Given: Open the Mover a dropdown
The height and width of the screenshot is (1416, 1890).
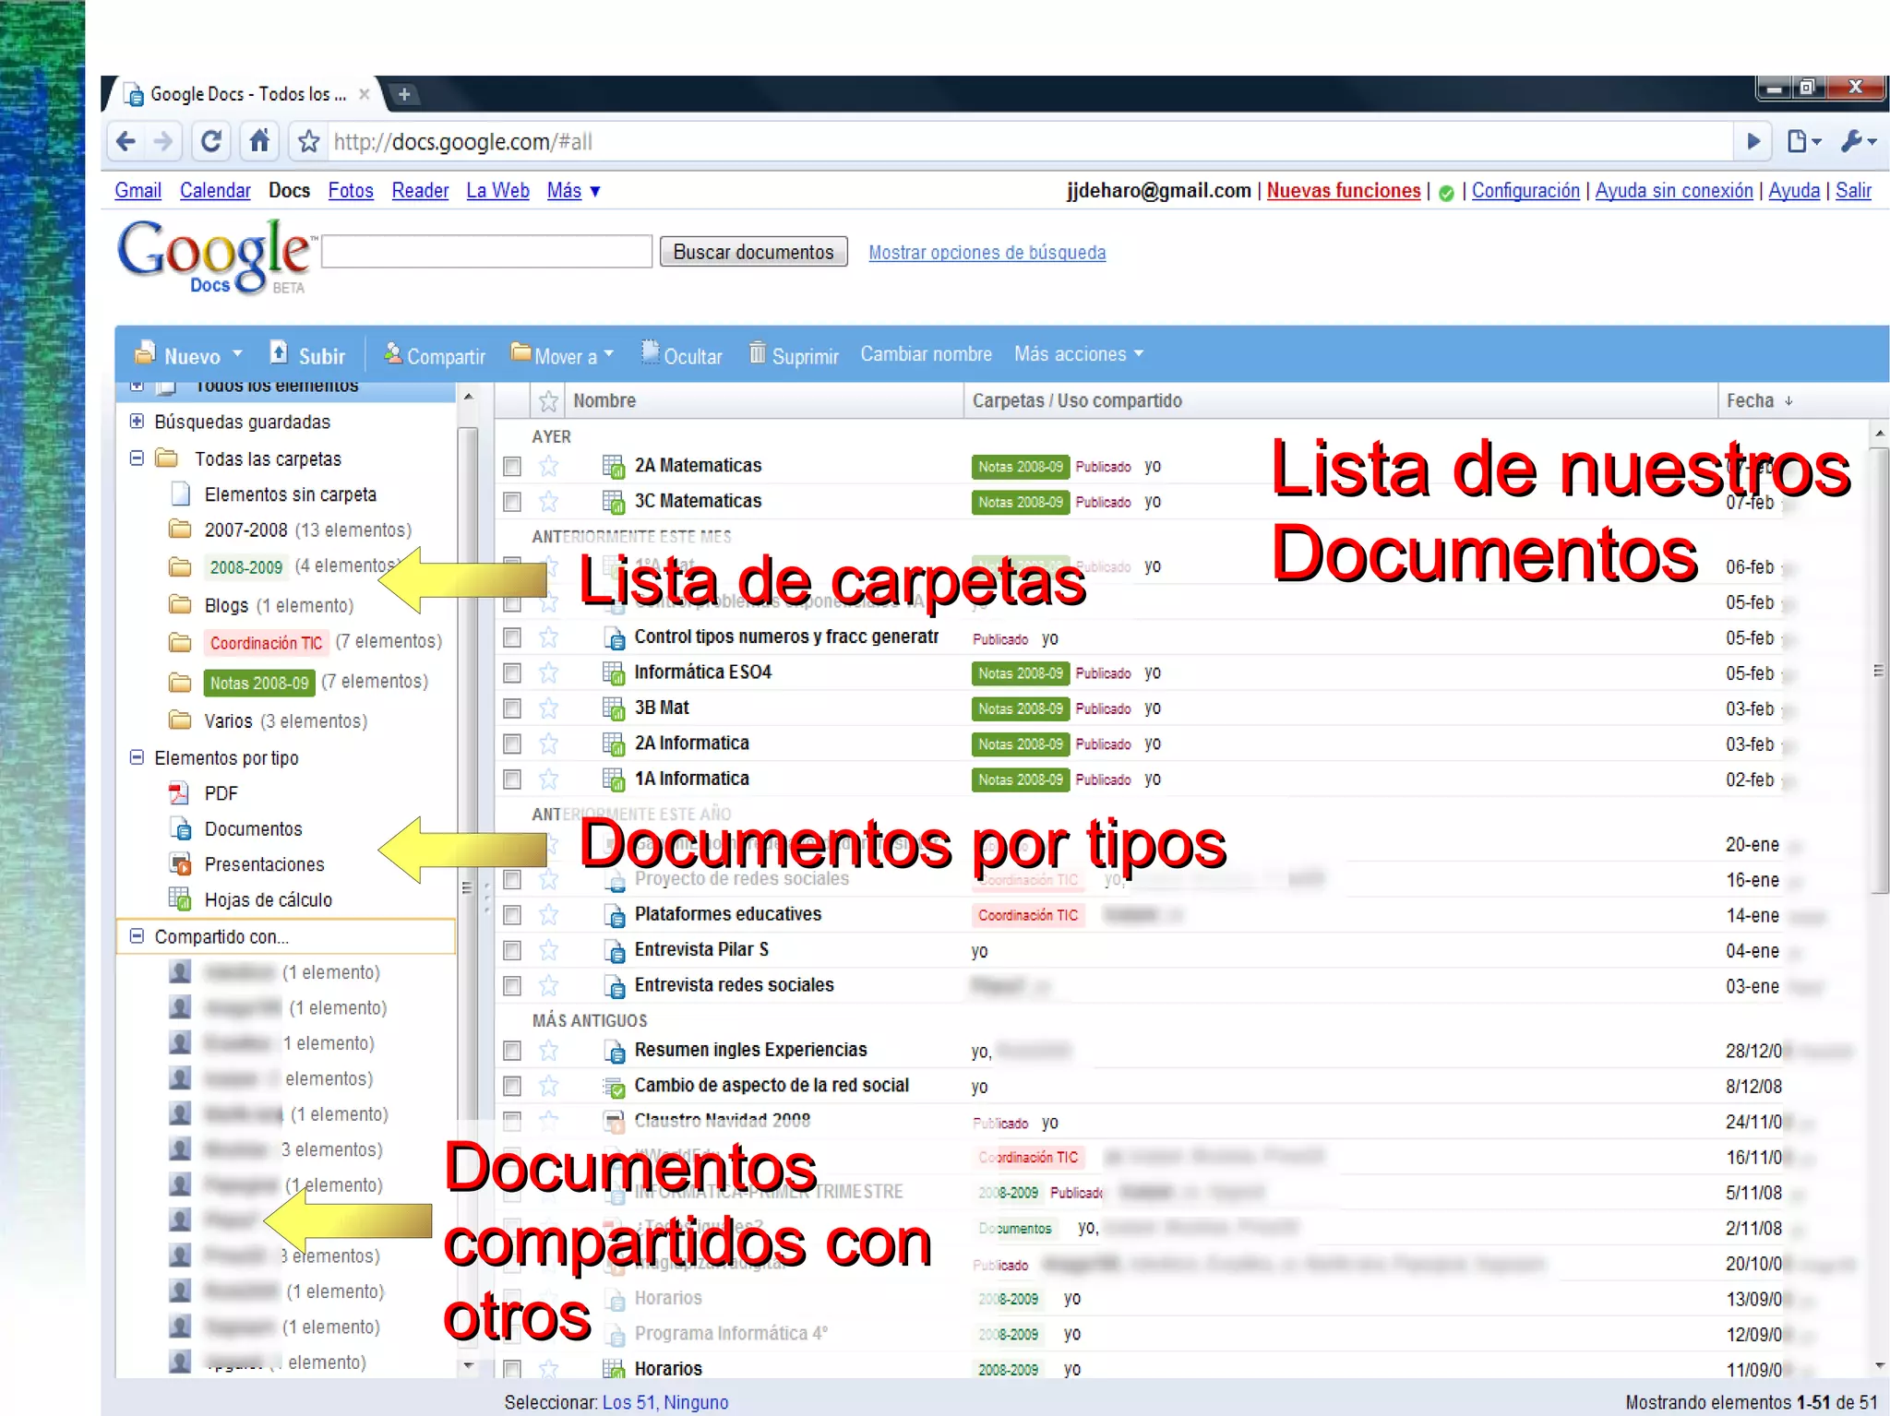Looking at the screenshot, I should pos(562,354).
